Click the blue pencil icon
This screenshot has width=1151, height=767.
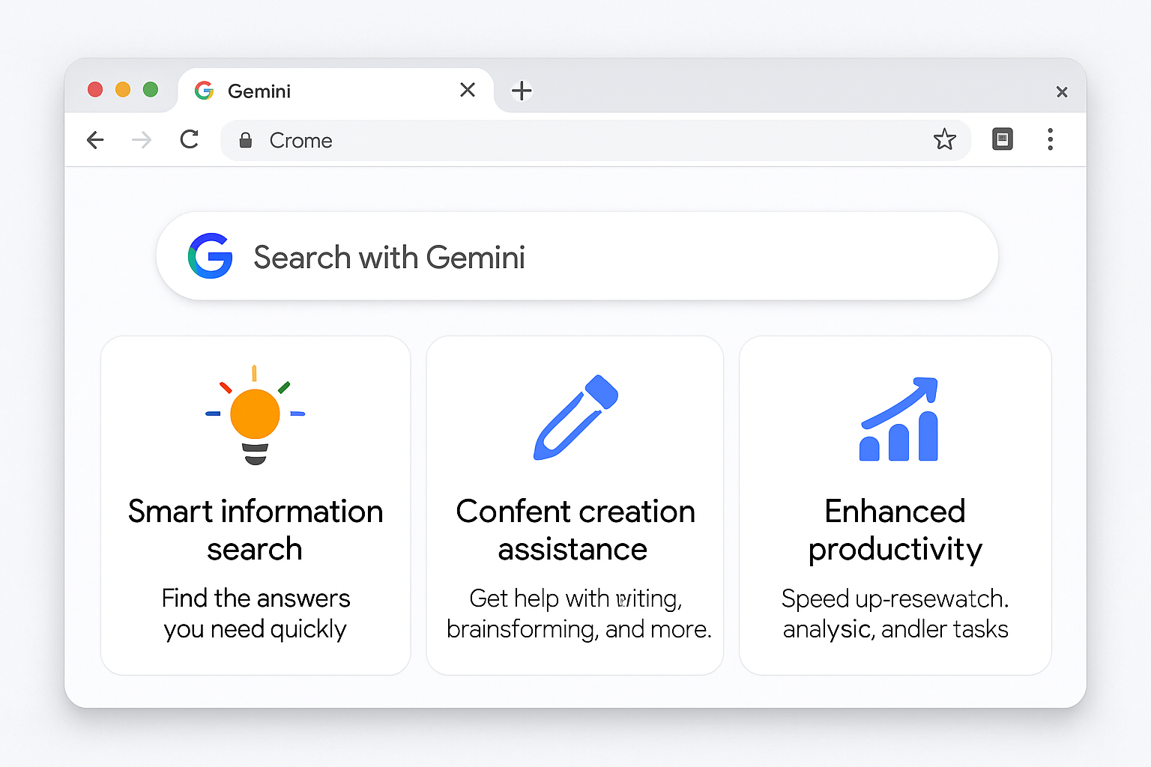[x=575, y=417]
